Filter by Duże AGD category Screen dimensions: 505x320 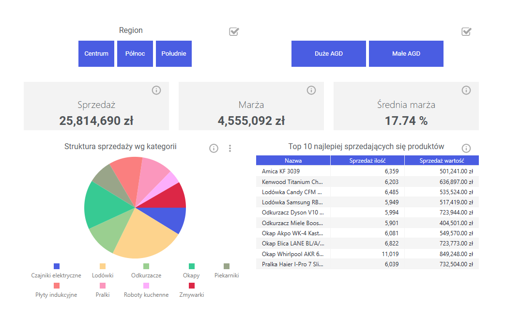(328, 54)
